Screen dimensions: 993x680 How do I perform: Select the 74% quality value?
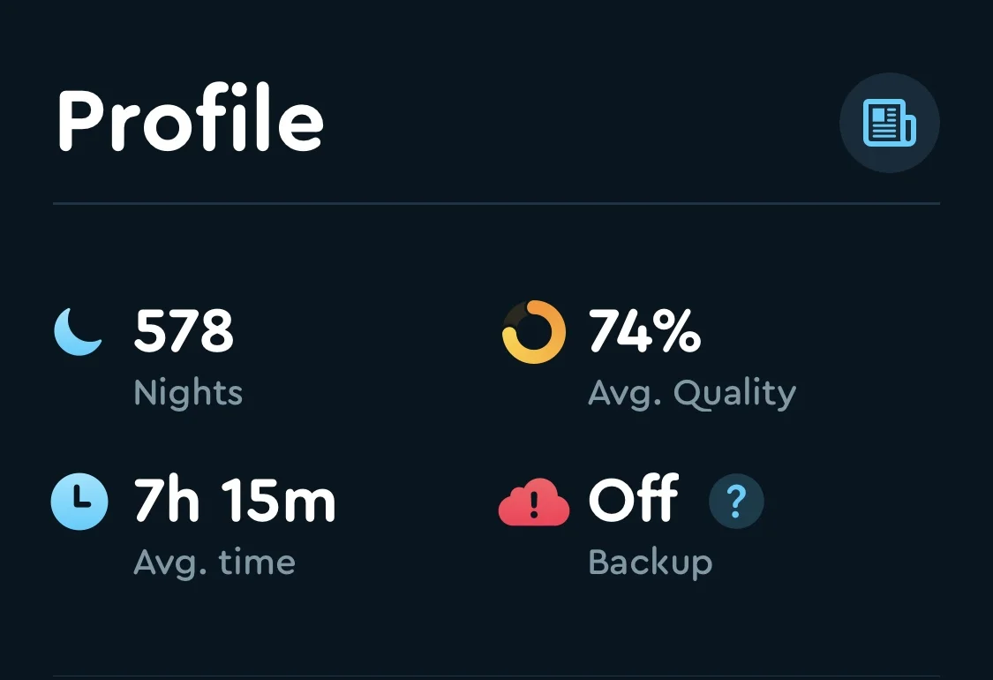644,330
